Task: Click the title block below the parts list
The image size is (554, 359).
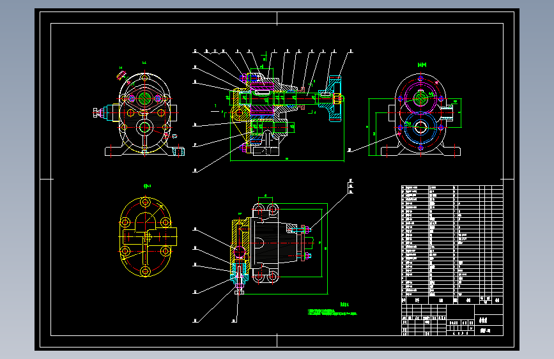Action: [452, 320]
